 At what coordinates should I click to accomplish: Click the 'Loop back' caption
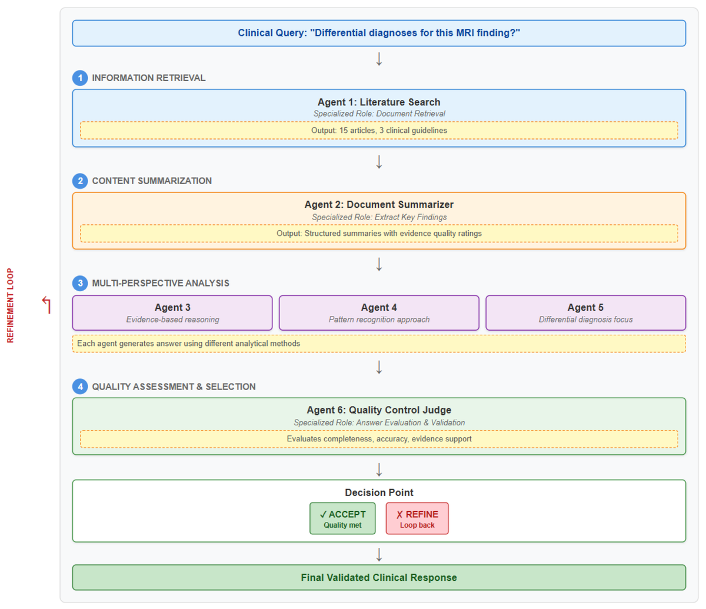coord(417,525)
